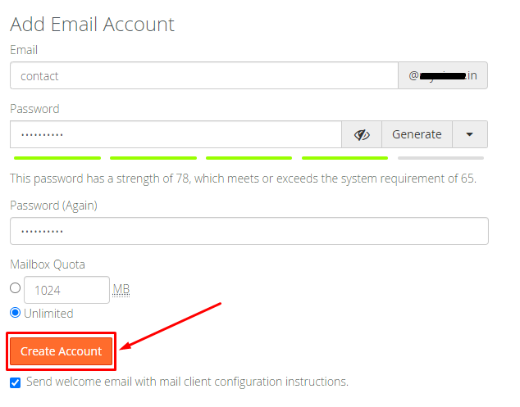This screenshot has width=520, height=407.
Task: Click the domain suffix addon box
Action: (x=443, y=75)
